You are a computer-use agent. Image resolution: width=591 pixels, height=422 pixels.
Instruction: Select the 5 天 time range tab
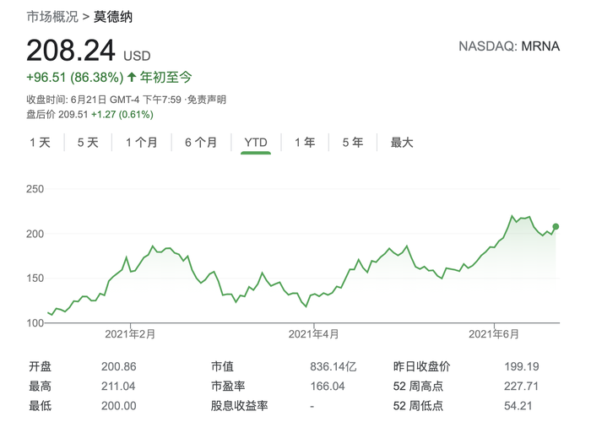pos(88,143)
